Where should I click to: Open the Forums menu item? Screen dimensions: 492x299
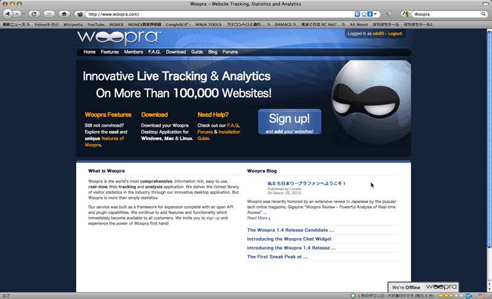(230, 52)
